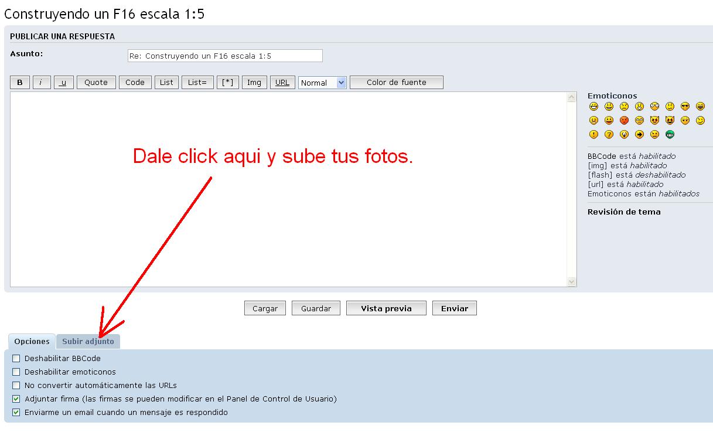Insert the red angry face emoticon
Screen dimensions: 713x439
coord(624,121)
